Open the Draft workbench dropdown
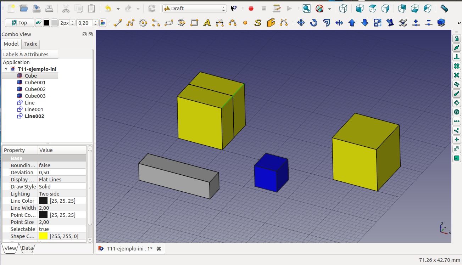Image resolution: width=462 pixels, height=265 pixels. click(194, 9)
